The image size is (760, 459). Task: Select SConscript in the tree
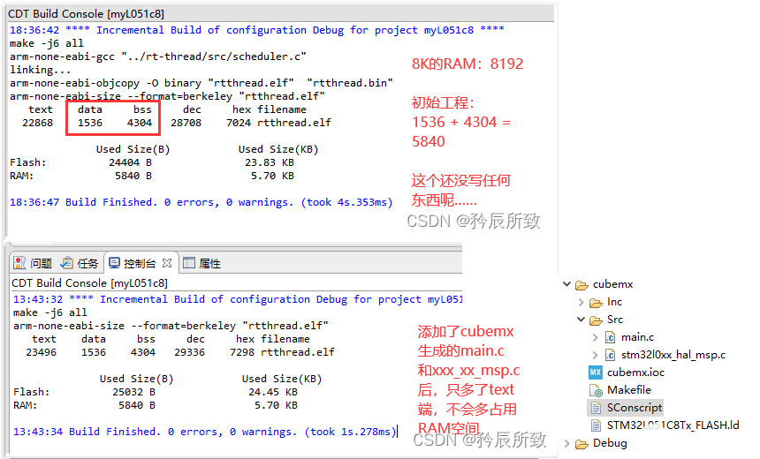(635, 408)
